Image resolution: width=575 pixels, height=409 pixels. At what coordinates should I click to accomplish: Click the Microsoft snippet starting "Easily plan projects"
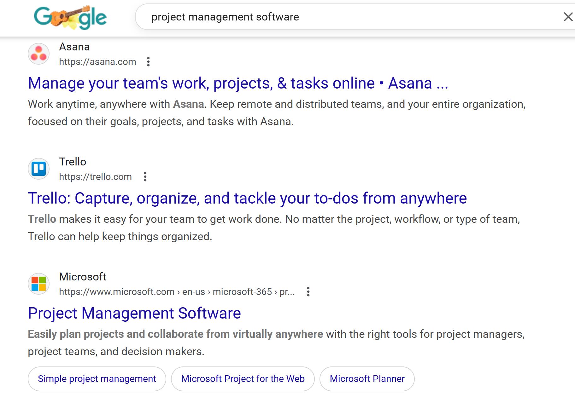[276, 343]
